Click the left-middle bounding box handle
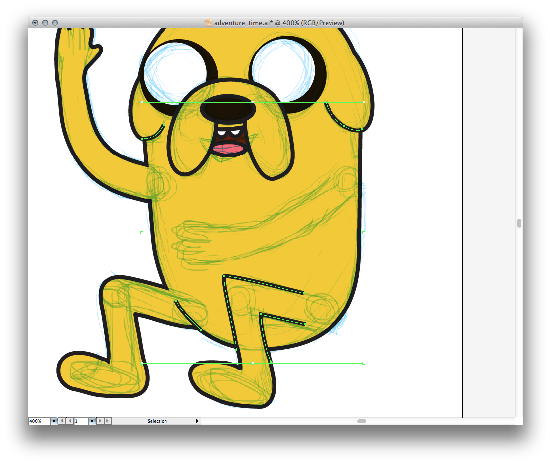Viewport: 551px width, 464px height. pyautogui.click(x=142, y=233)
